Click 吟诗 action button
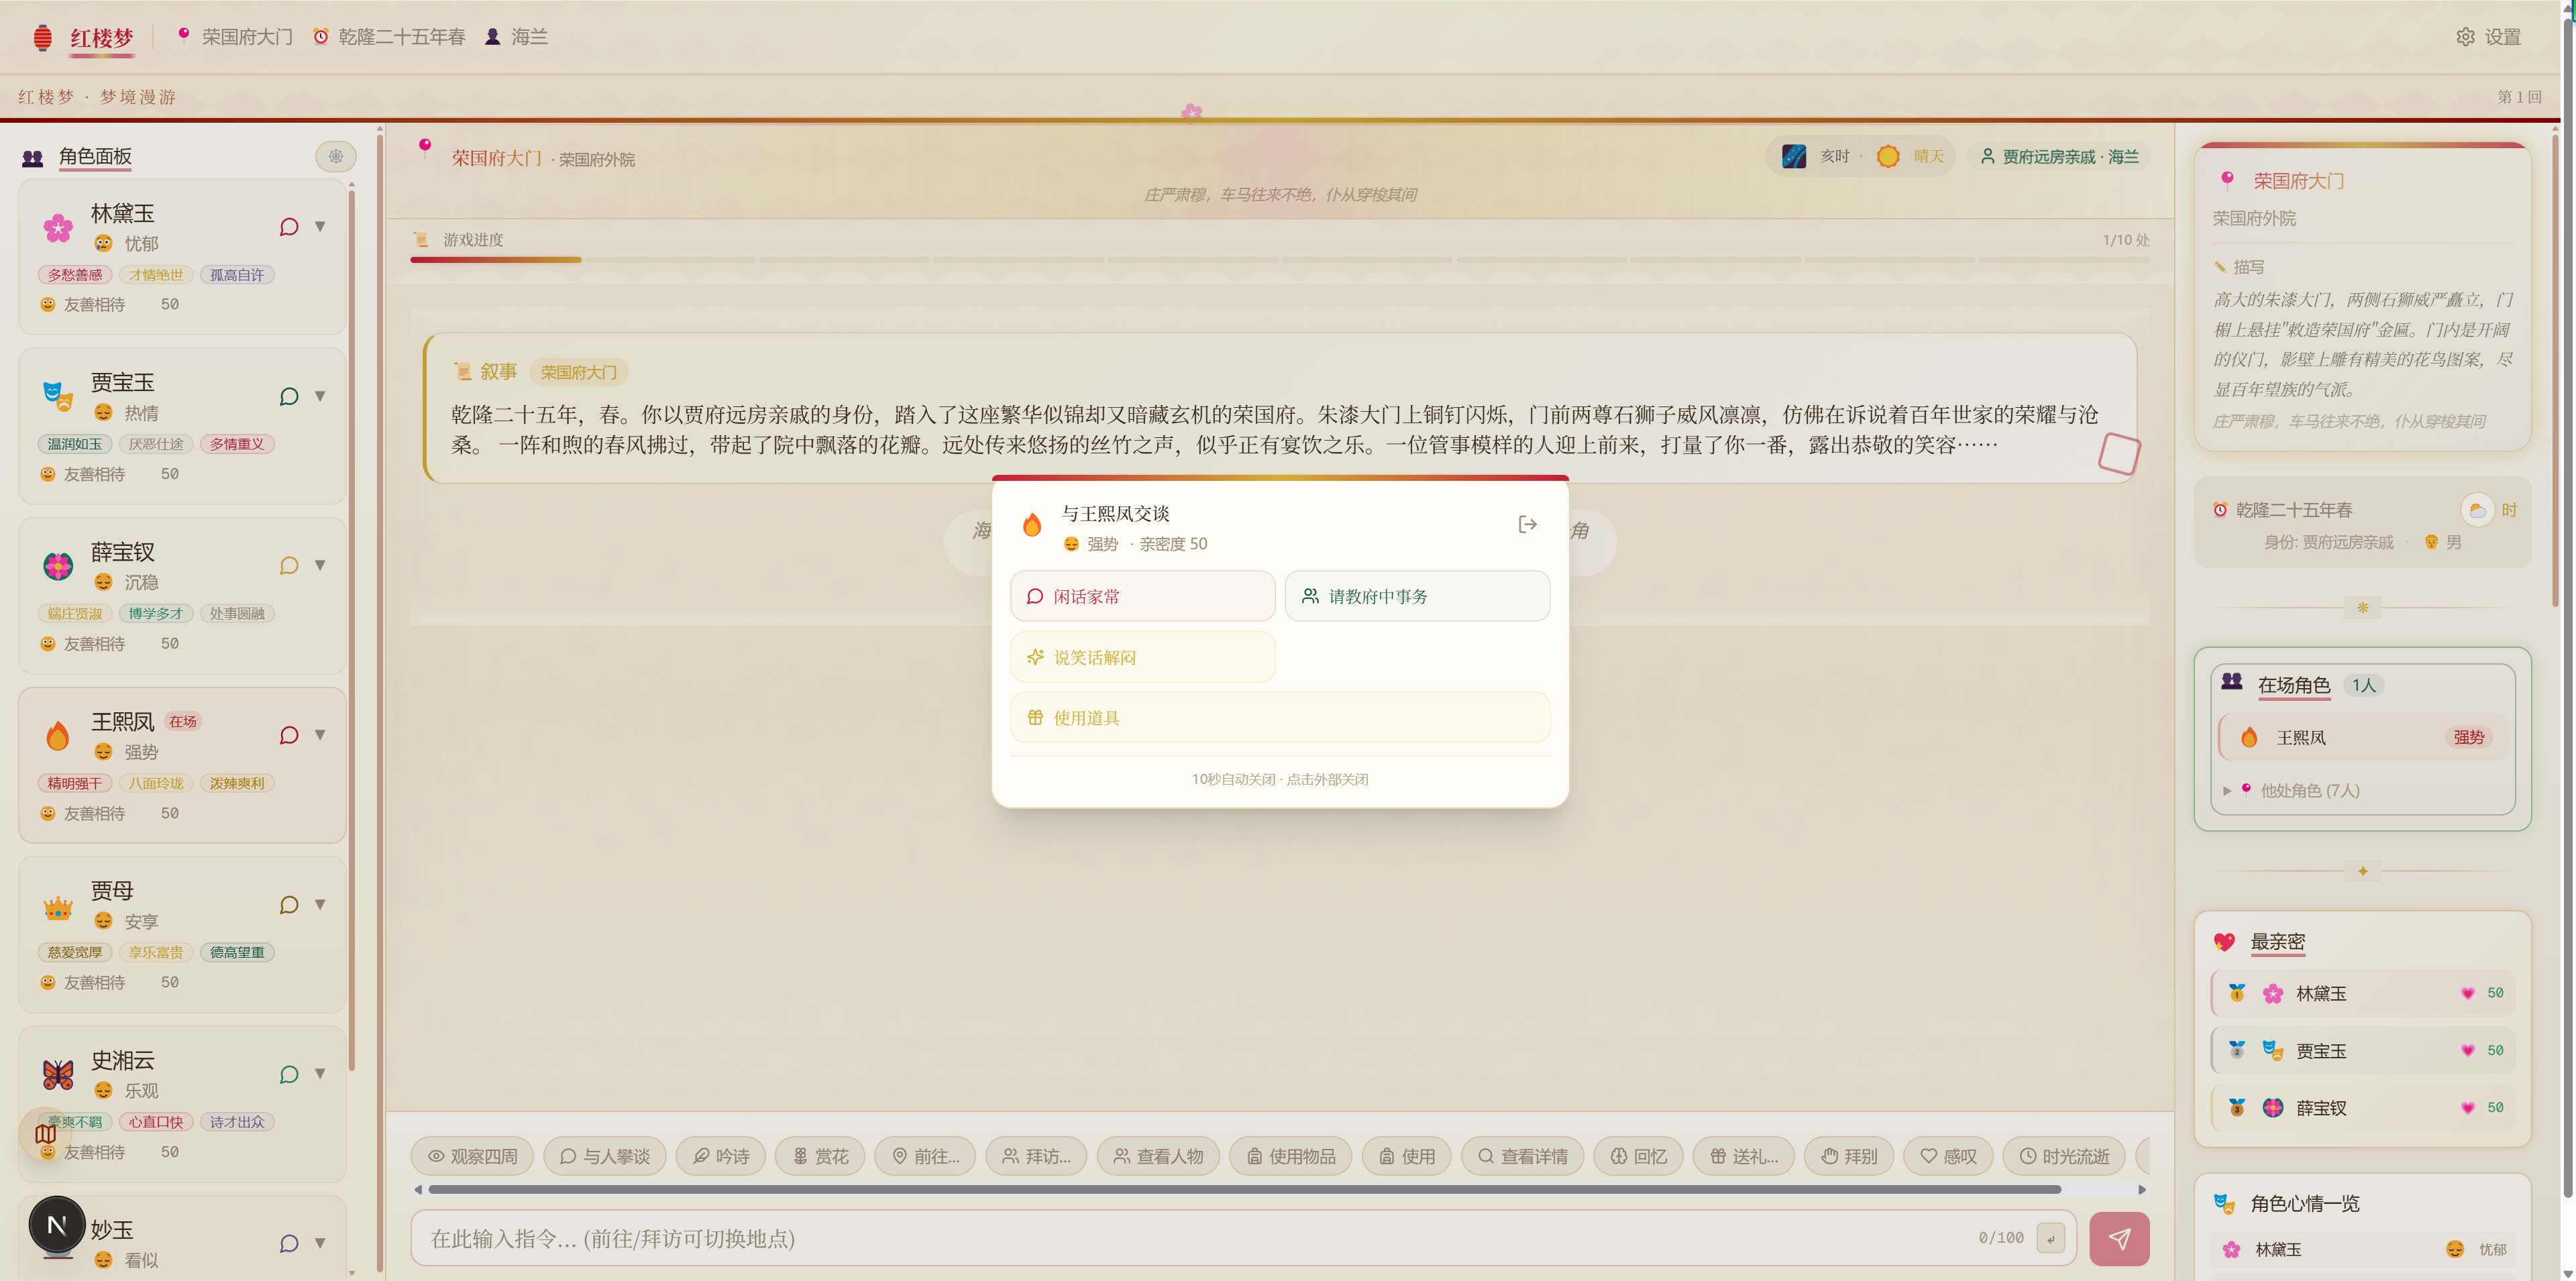The width and height of the screenshot is (2576, 1281). [721, 1157]
